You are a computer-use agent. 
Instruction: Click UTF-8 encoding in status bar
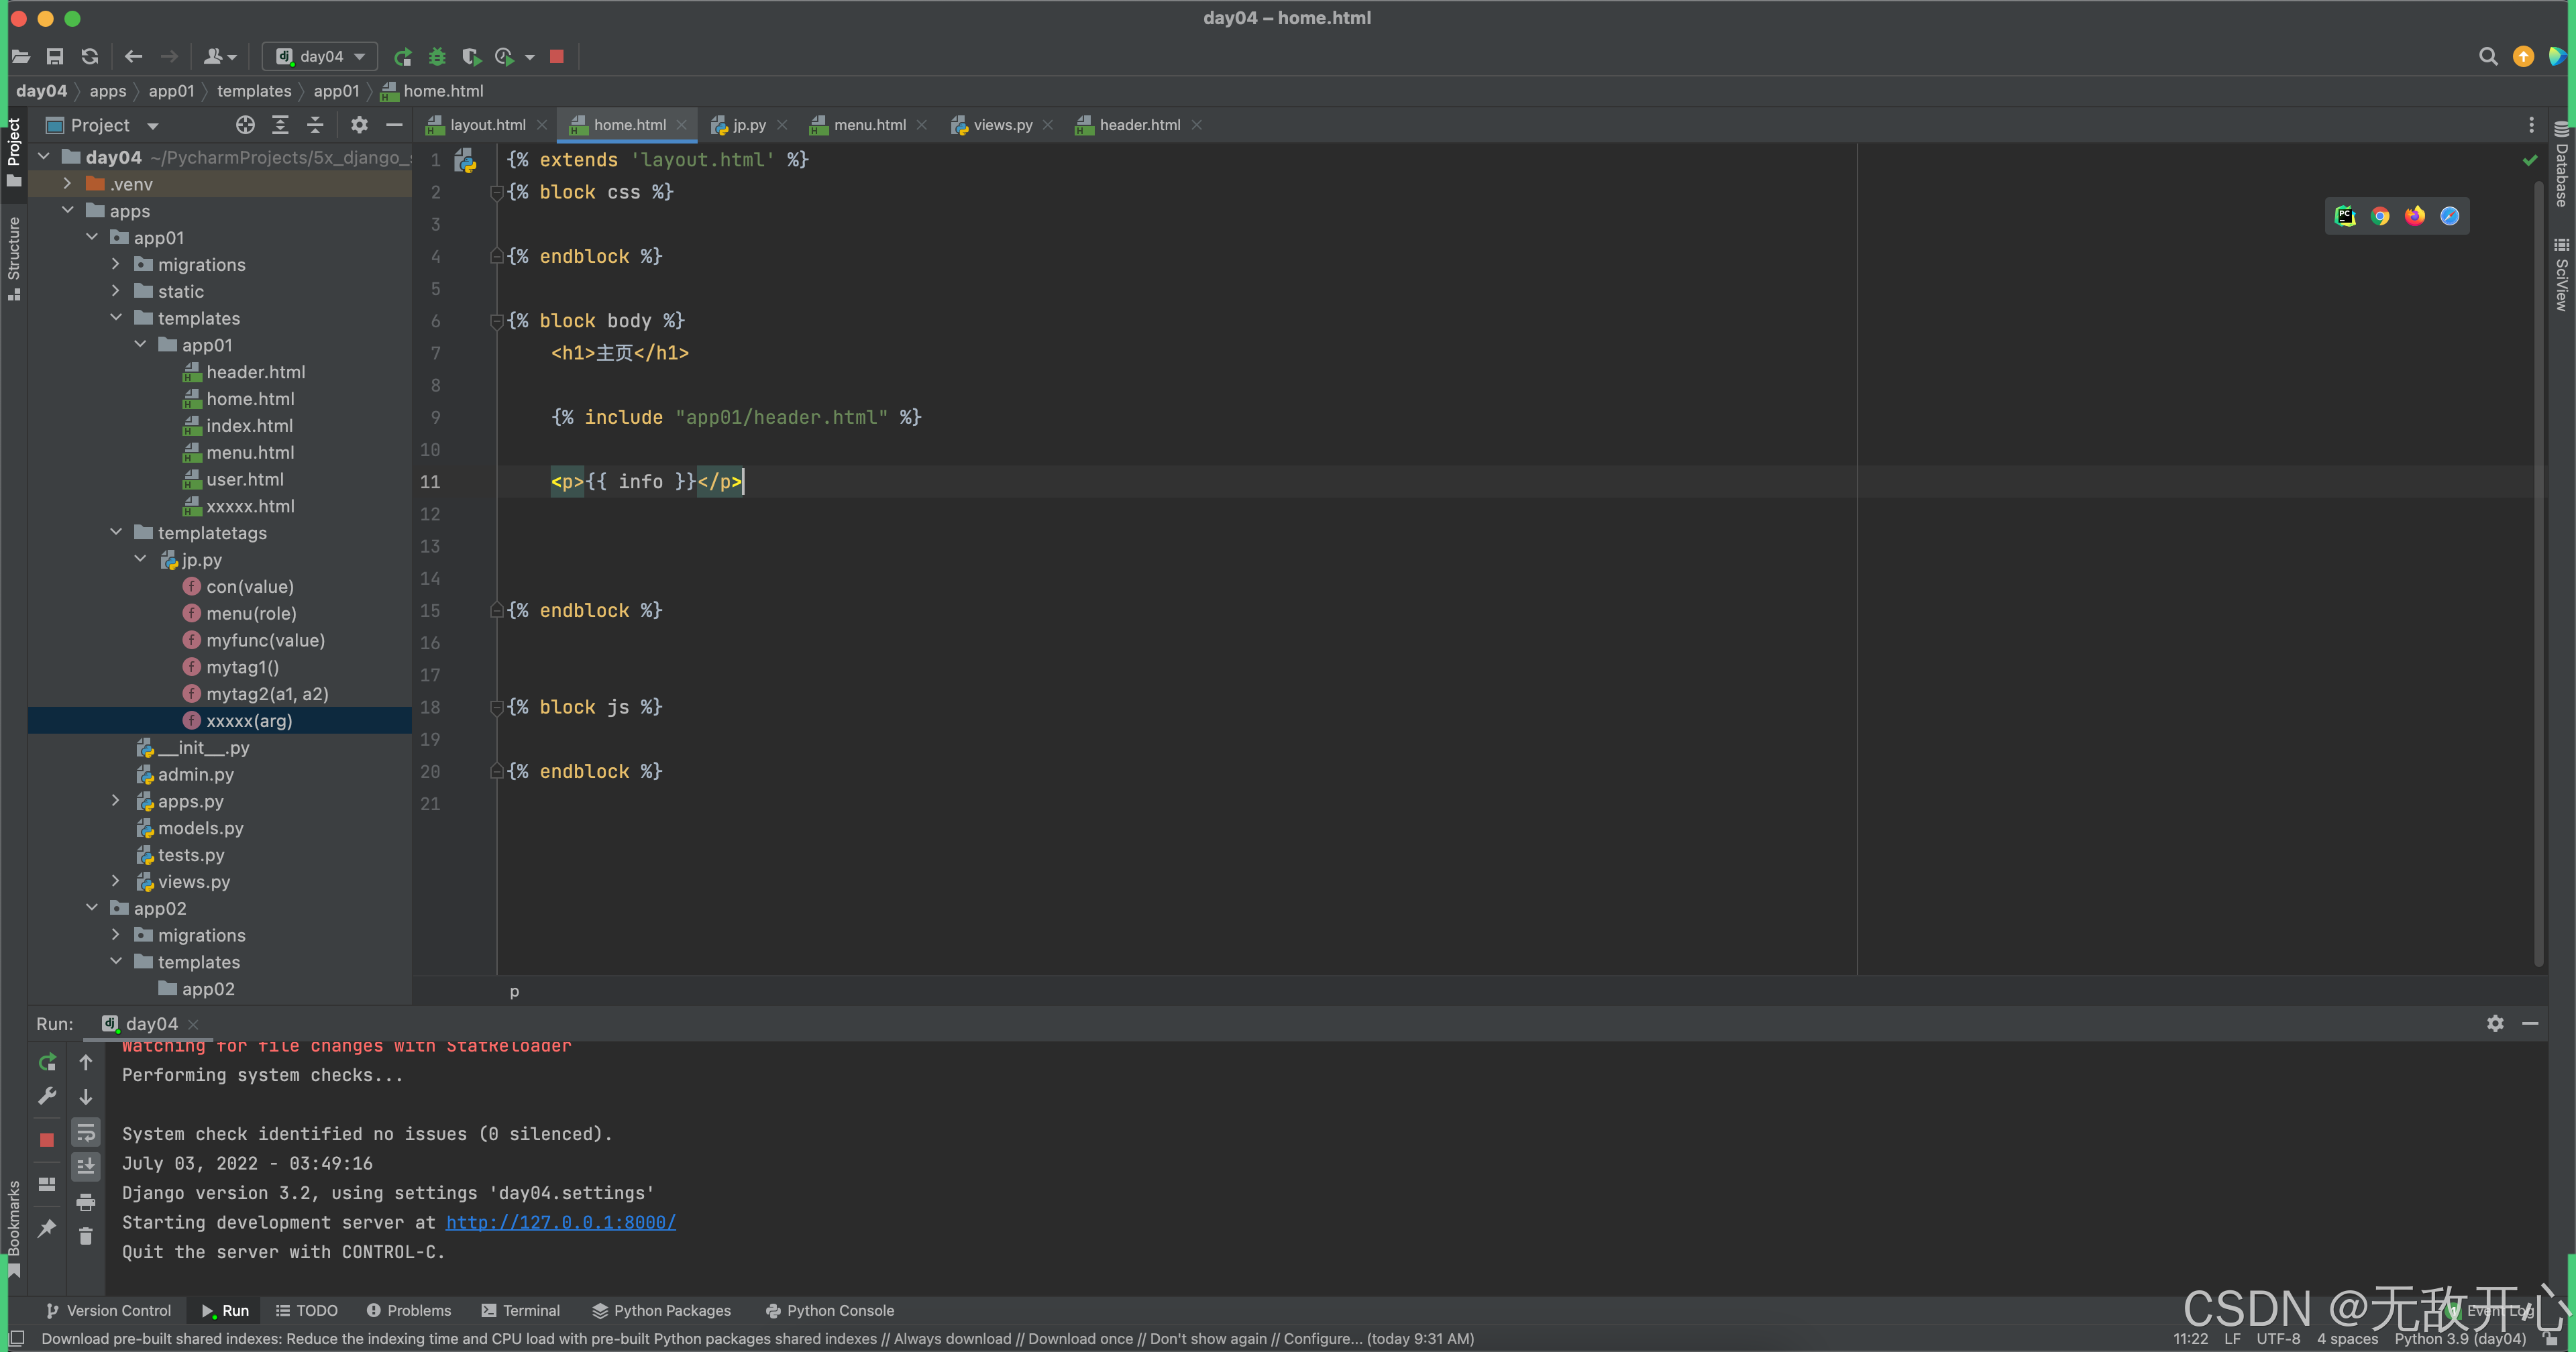click(x=2278, y=1338)
